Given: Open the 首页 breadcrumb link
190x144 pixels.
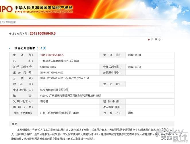Looking at the screenshot, I should click(x=2, y=22).
